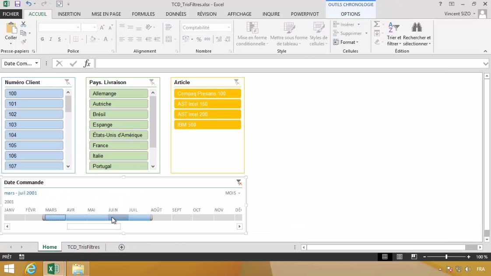Add a new sheet with plus button

122,247
